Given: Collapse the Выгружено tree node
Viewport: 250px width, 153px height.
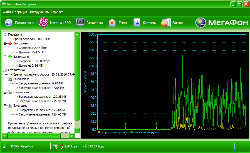Looking at the screenshot, I should 5,43.
